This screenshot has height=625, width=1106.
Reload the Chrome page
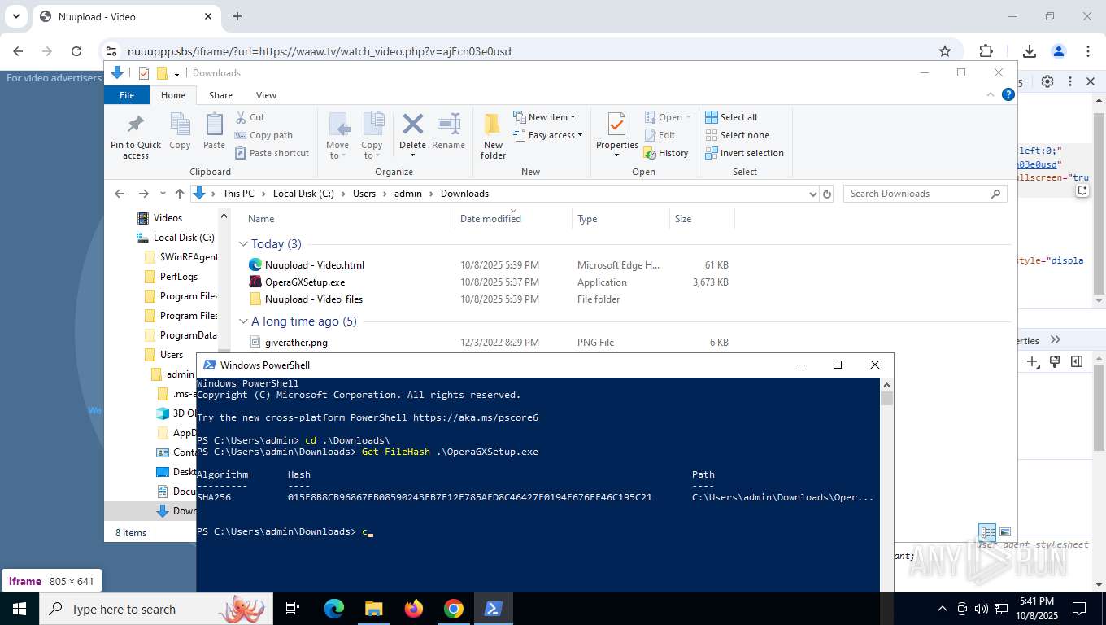[76, 51]
